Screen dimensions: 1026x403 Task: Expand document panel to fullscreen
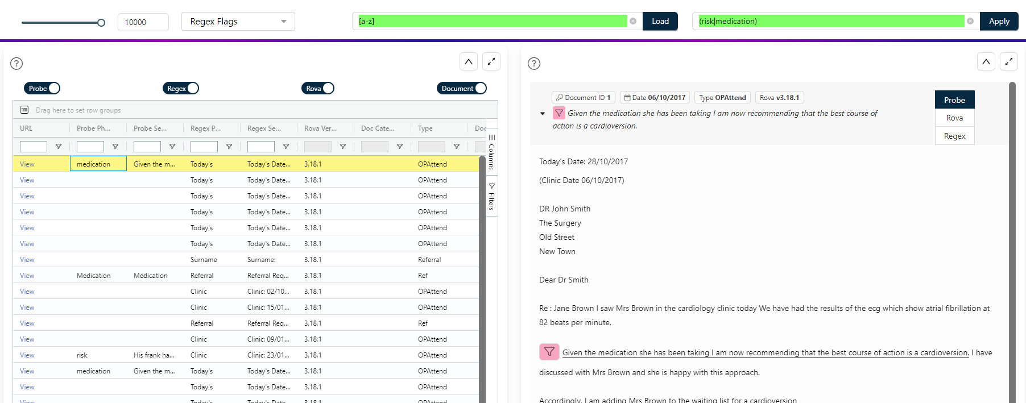click(1009, 61)
